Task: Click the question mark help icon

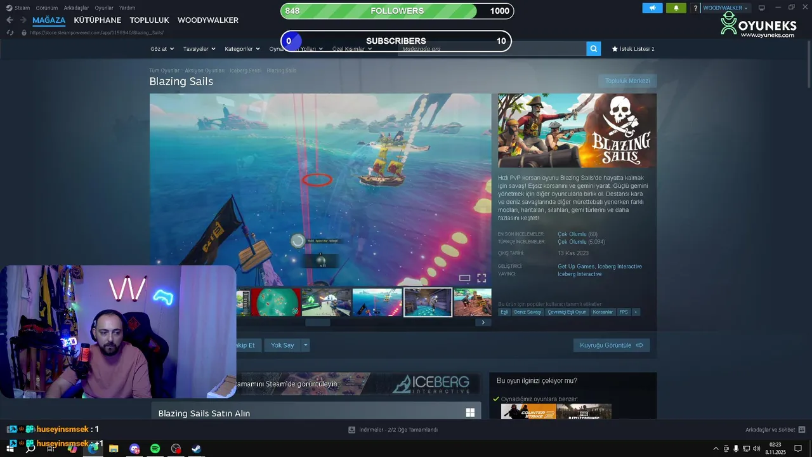Action: click(x=696, y=8)
